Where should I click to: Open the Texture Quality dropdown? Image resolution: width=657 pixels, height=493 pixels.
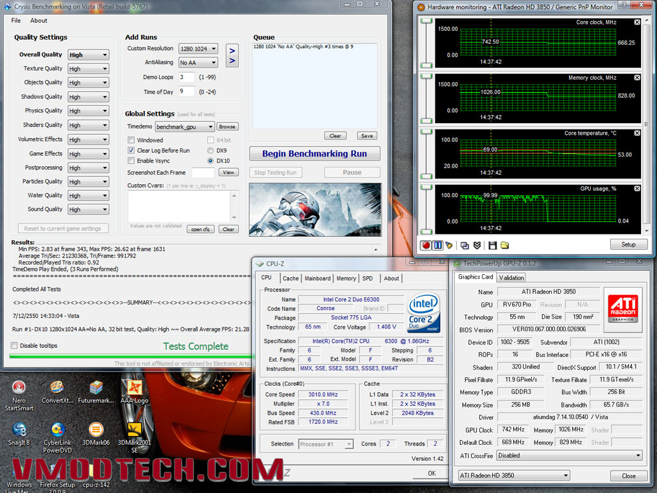pyautogui.click(x=89, y=69)
